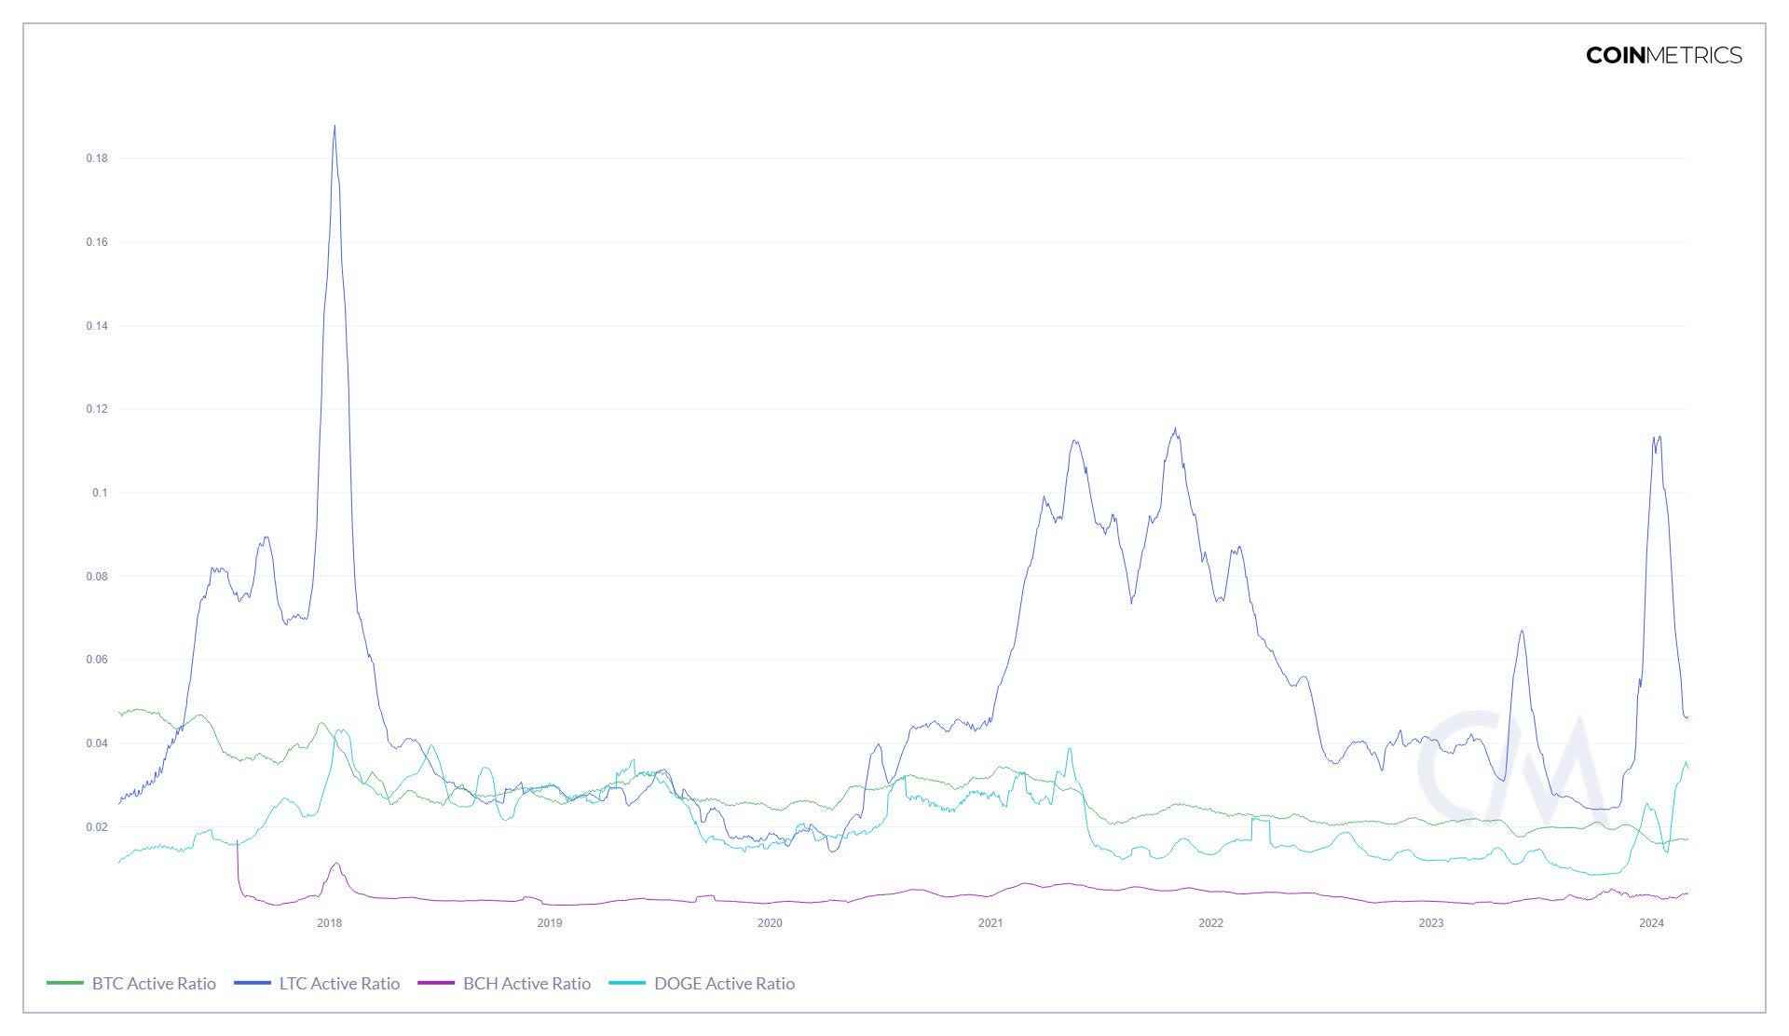The width and height of the screenshot is (1789, 1036).
Task: Click the DOGE Active Ratio legend text
Action: coord(726,984)
